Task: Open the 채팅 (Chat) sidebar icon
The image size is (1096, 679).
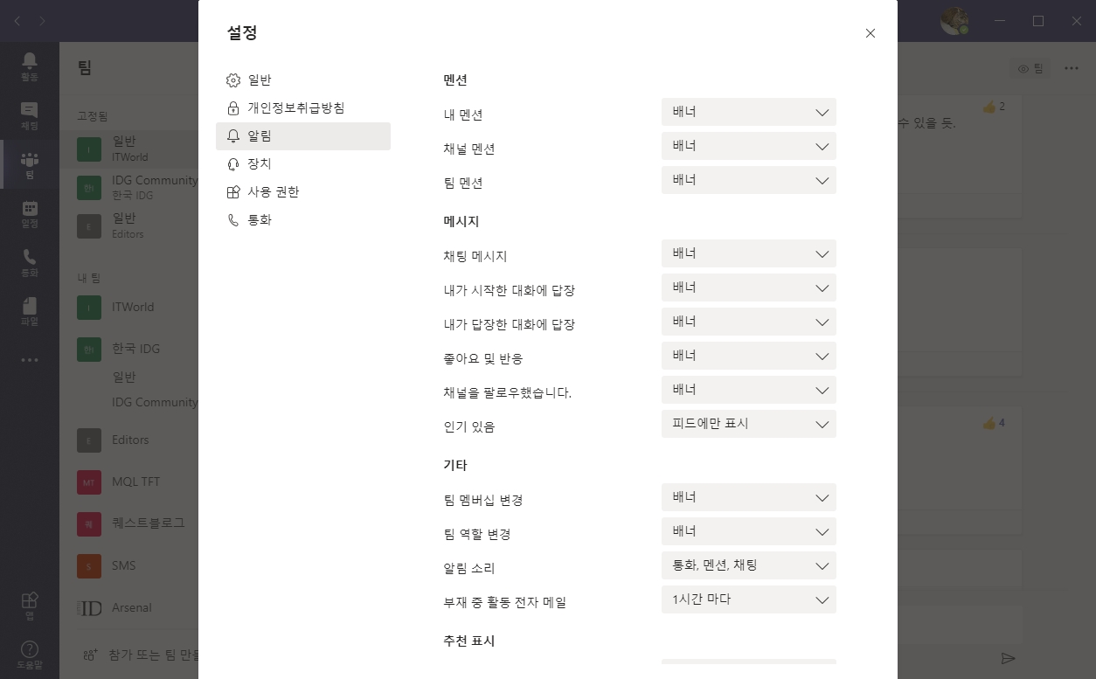Action: pyautogui.click(x=30, y=114)
